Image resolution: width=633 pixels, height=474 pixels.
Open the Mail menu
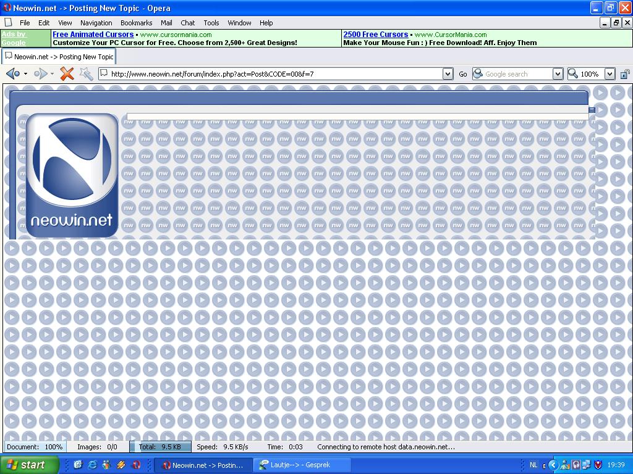[x=166, y=23]
